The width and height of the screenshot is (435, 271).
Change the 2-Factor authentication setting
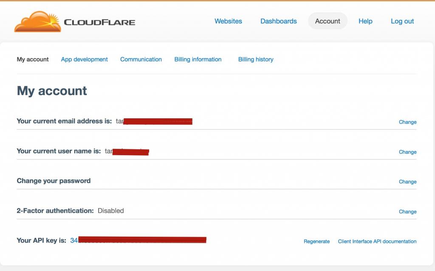tap(407, 212)
